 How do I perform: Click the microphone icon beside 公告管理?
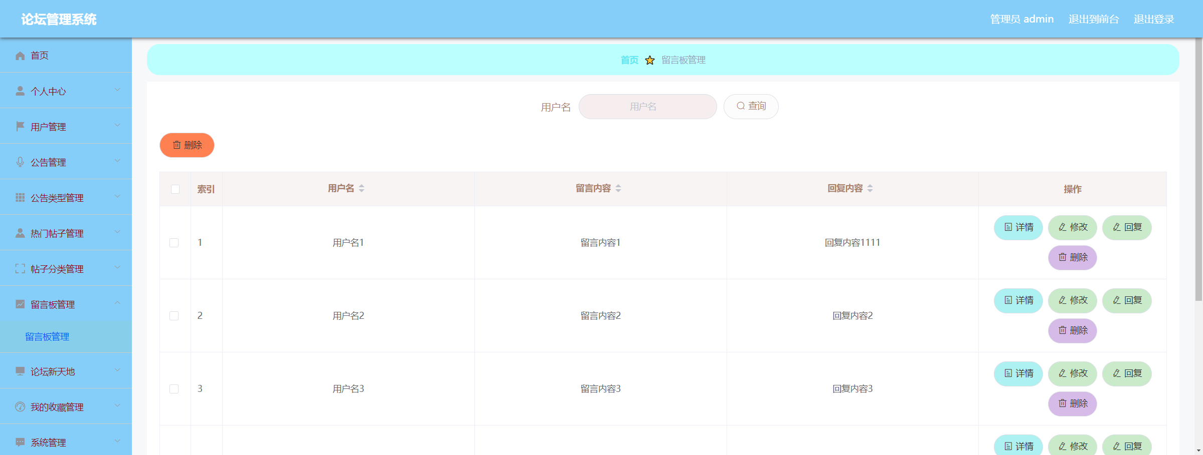pyautogui.click(x=20, y=162)
